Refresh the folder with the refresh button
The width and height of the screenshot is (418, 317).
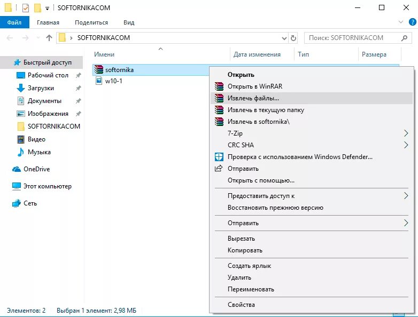click(x=293, y=38)
